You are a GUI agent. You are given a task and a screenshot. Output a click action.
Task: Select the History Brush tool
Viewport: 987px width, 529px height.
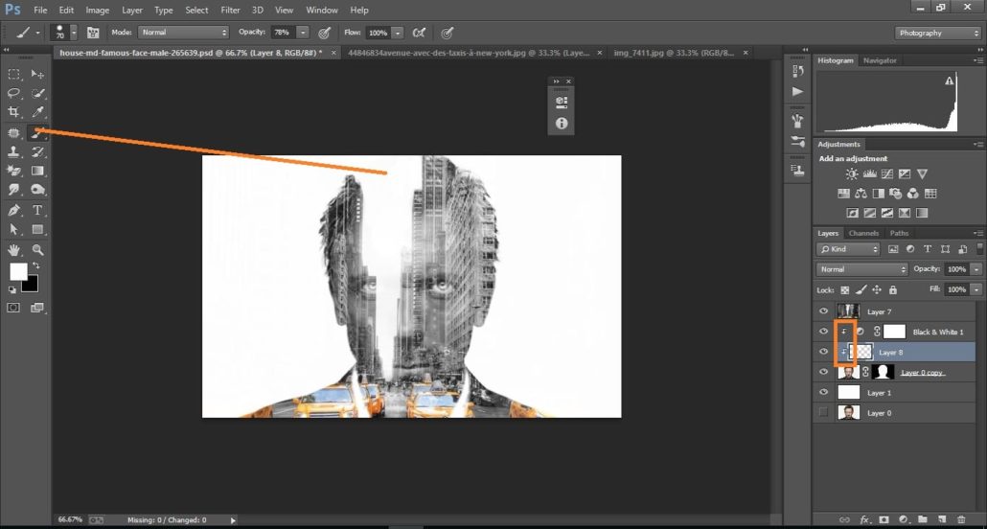[37, 151]
